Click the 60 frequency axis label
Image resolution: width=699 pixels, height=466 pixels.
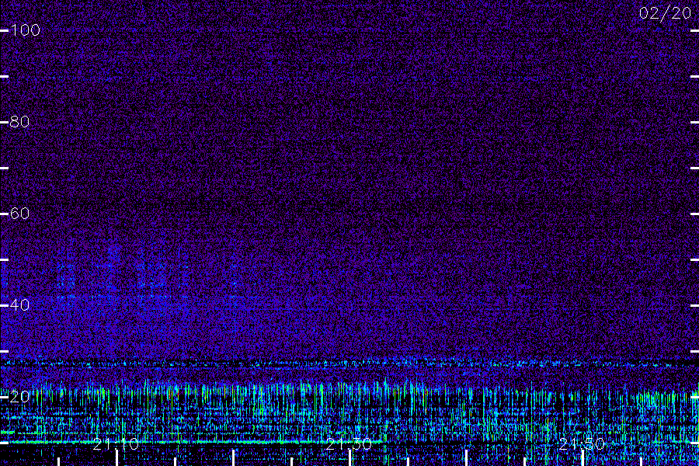click(19, 213)
